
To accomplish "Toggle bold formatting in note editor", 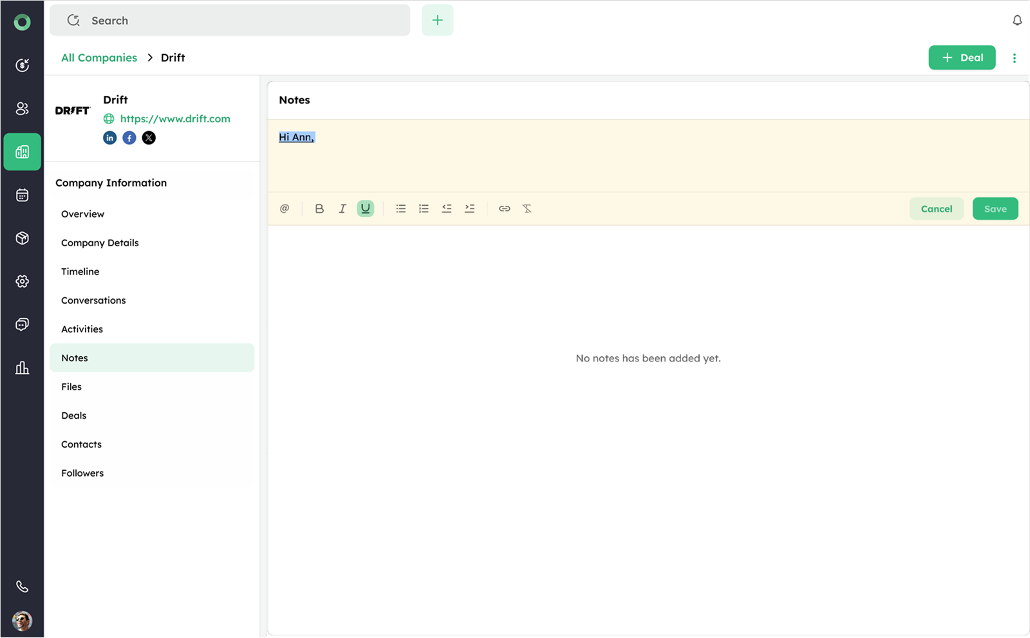I will tap(319, 208).
